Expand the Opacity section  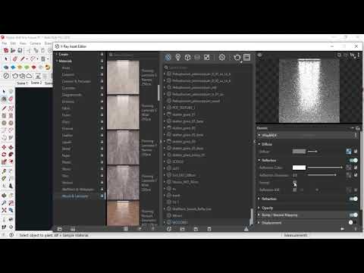259,208
